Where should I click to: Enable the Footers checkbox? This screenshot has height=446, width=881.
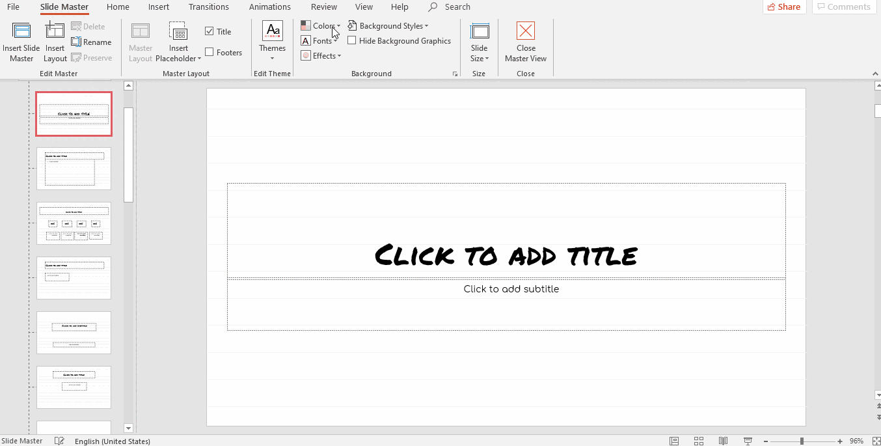[210, 52]
